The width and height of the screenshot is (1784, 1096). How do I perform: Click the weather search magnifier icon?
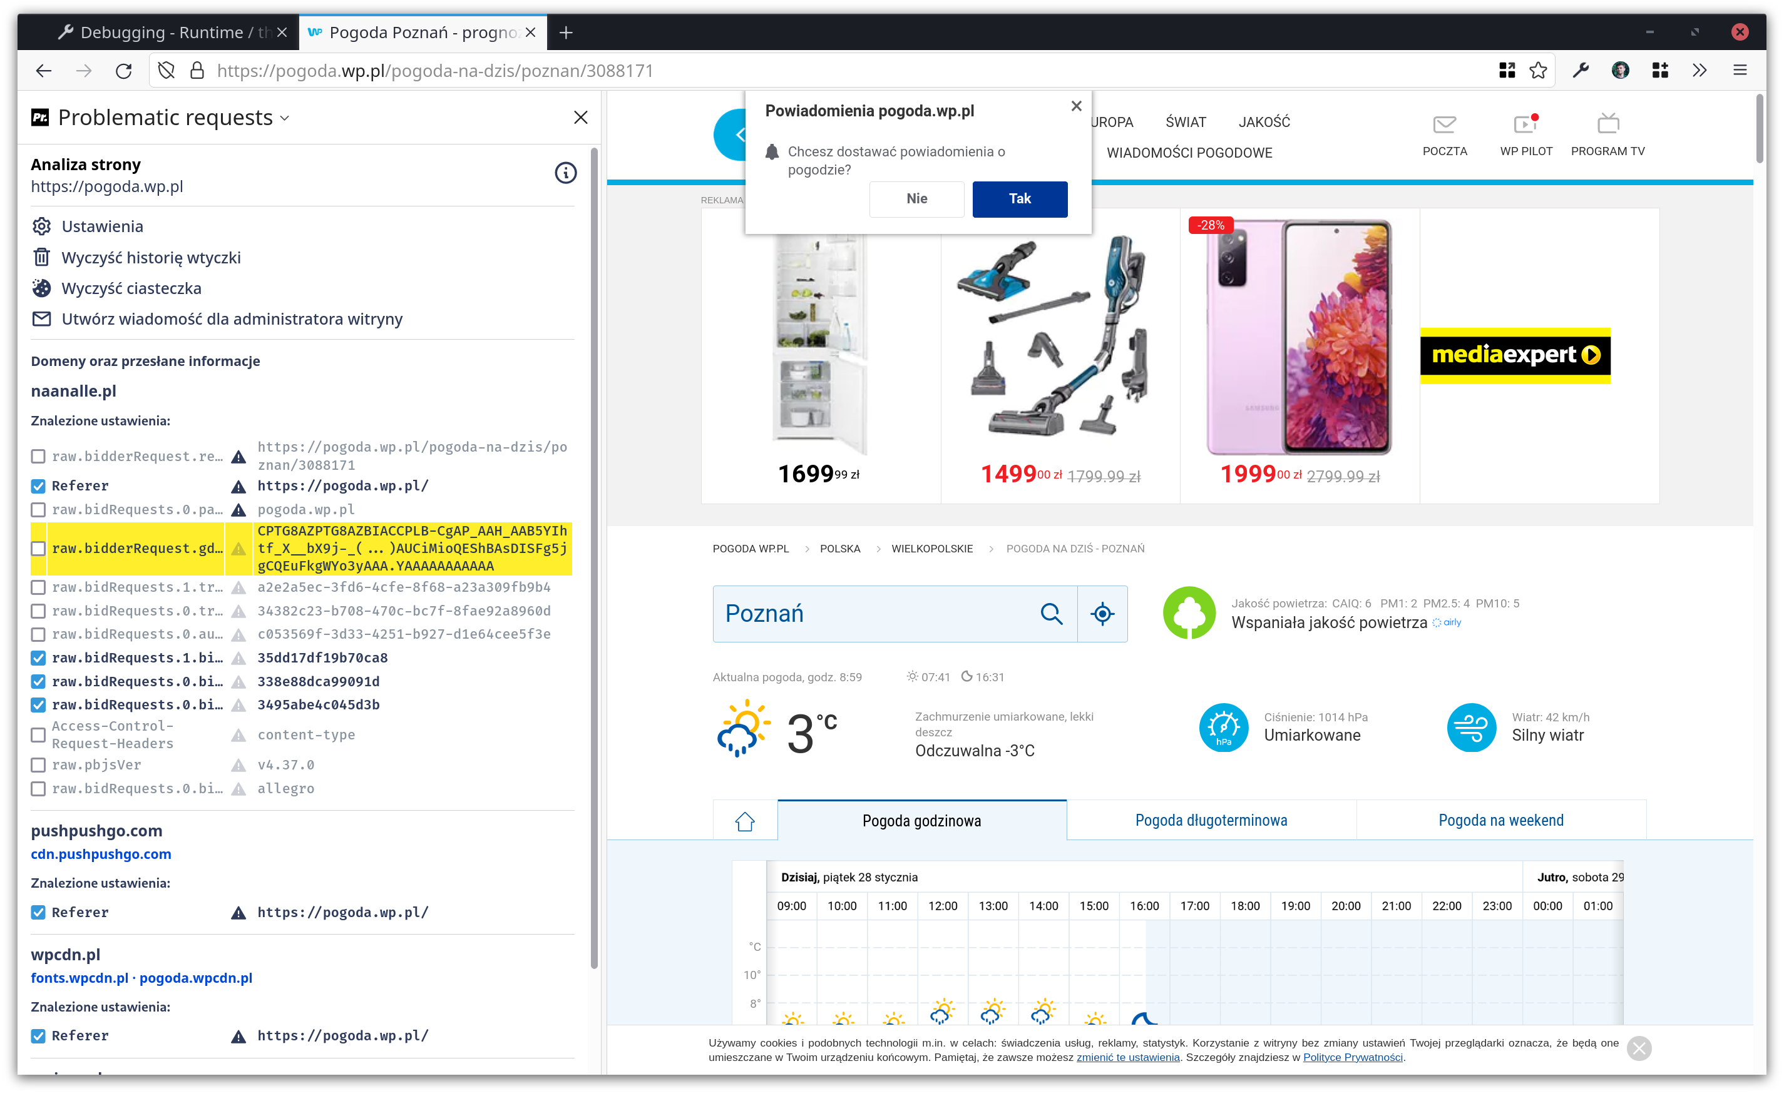coord(1051,614)
